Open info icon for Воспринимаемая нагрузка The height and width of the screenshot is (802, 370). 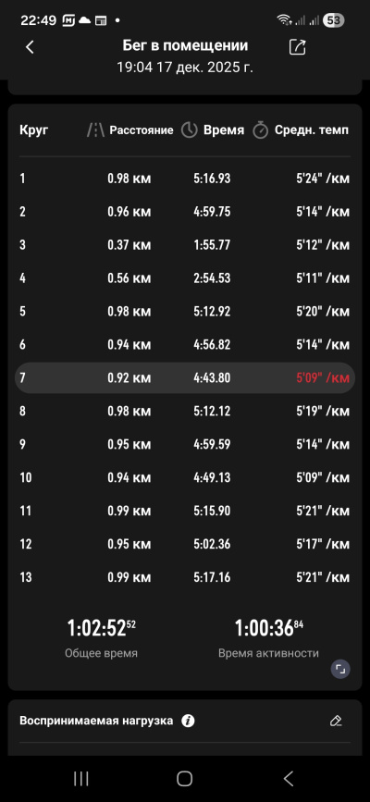188,722
